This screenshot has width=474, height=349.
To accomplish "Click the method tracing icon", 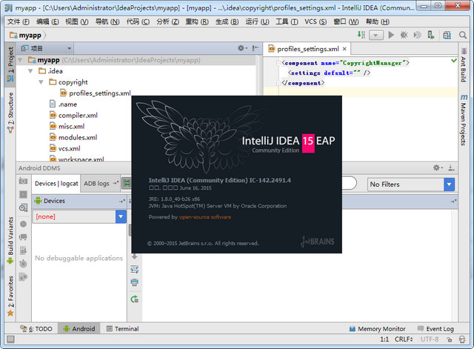I will tap(23, 264).
